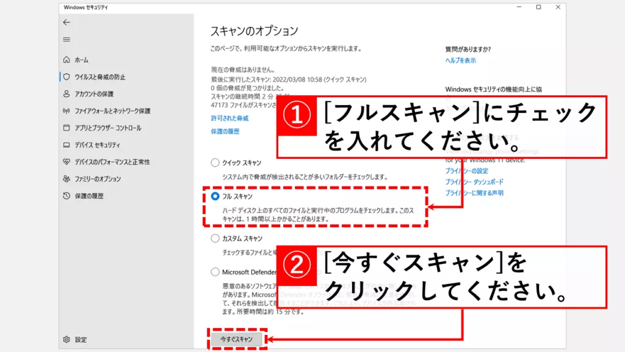Open the 許可された脅威 link
This screenshot has height=352, width=625.
tap(229, 118)
